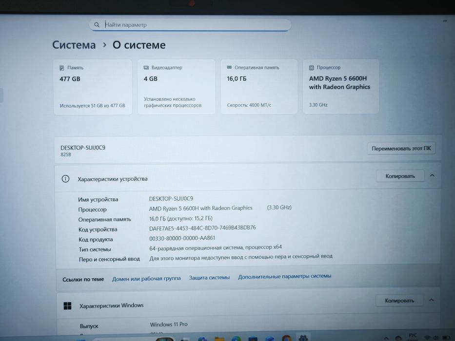The image size is (455, 341).
Task: Click 'Скорость: 4800 МТ/с' text
Action: (249, 105)
